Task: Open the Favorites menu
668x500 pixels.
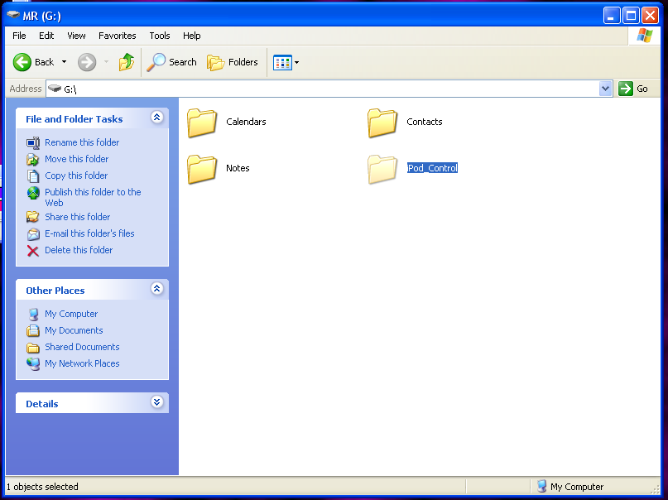Action: tap(118, 36)
